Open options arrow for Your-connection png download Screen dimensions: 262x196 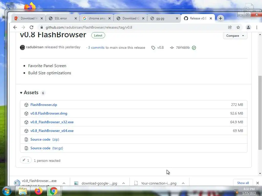click(183, 183)
